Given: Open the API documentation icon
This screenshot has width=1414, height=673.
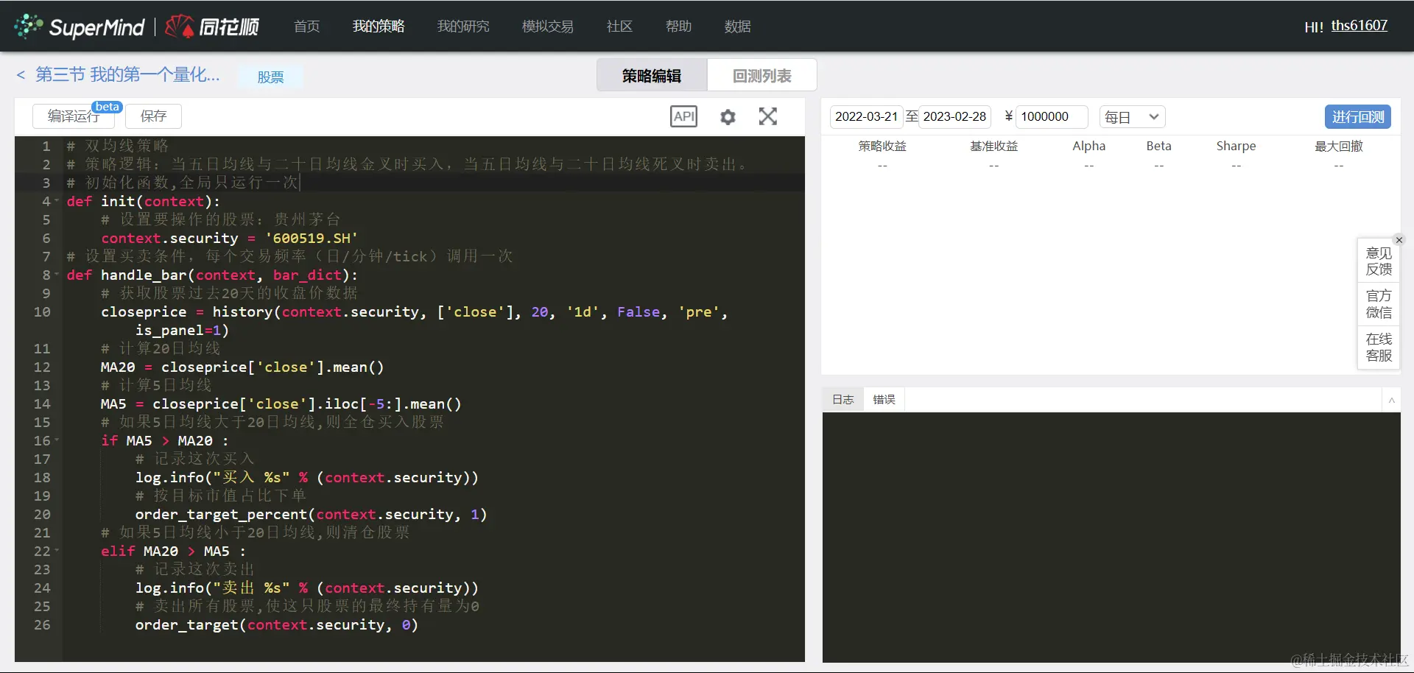Looking at the screenshot, I should click(x=683, y=116).
